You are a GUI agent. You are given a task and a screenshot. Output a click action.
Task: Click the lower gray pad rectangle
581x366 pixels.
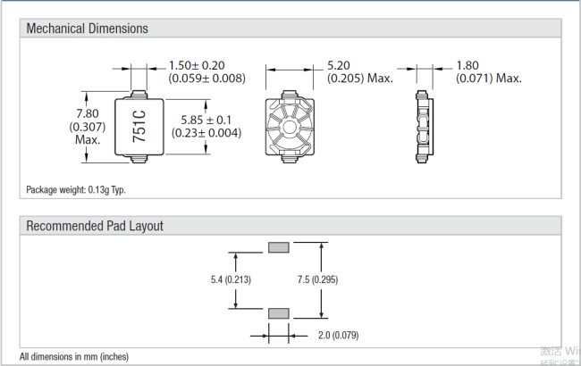pos(279,312)
